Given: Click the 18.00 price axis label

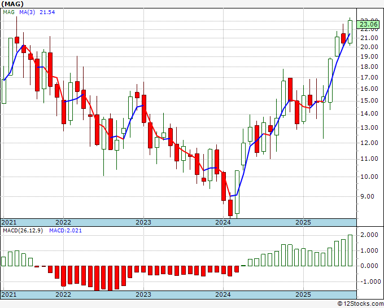Looking at the screenshot, I should pyautogui.click(x=369, y=67).
